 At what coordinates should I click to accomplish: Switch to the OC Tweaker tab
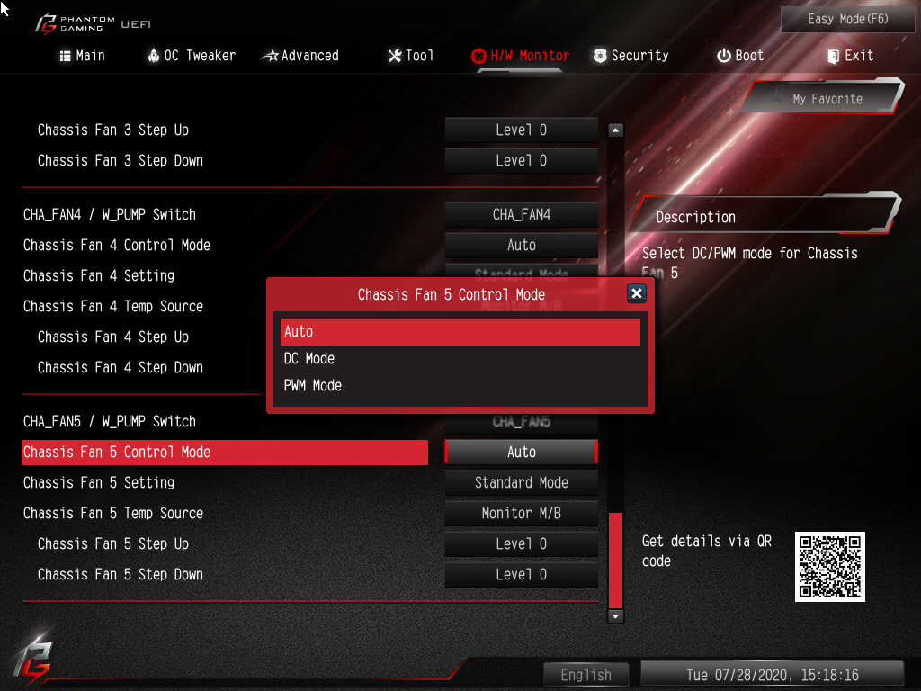click(192, 56)
